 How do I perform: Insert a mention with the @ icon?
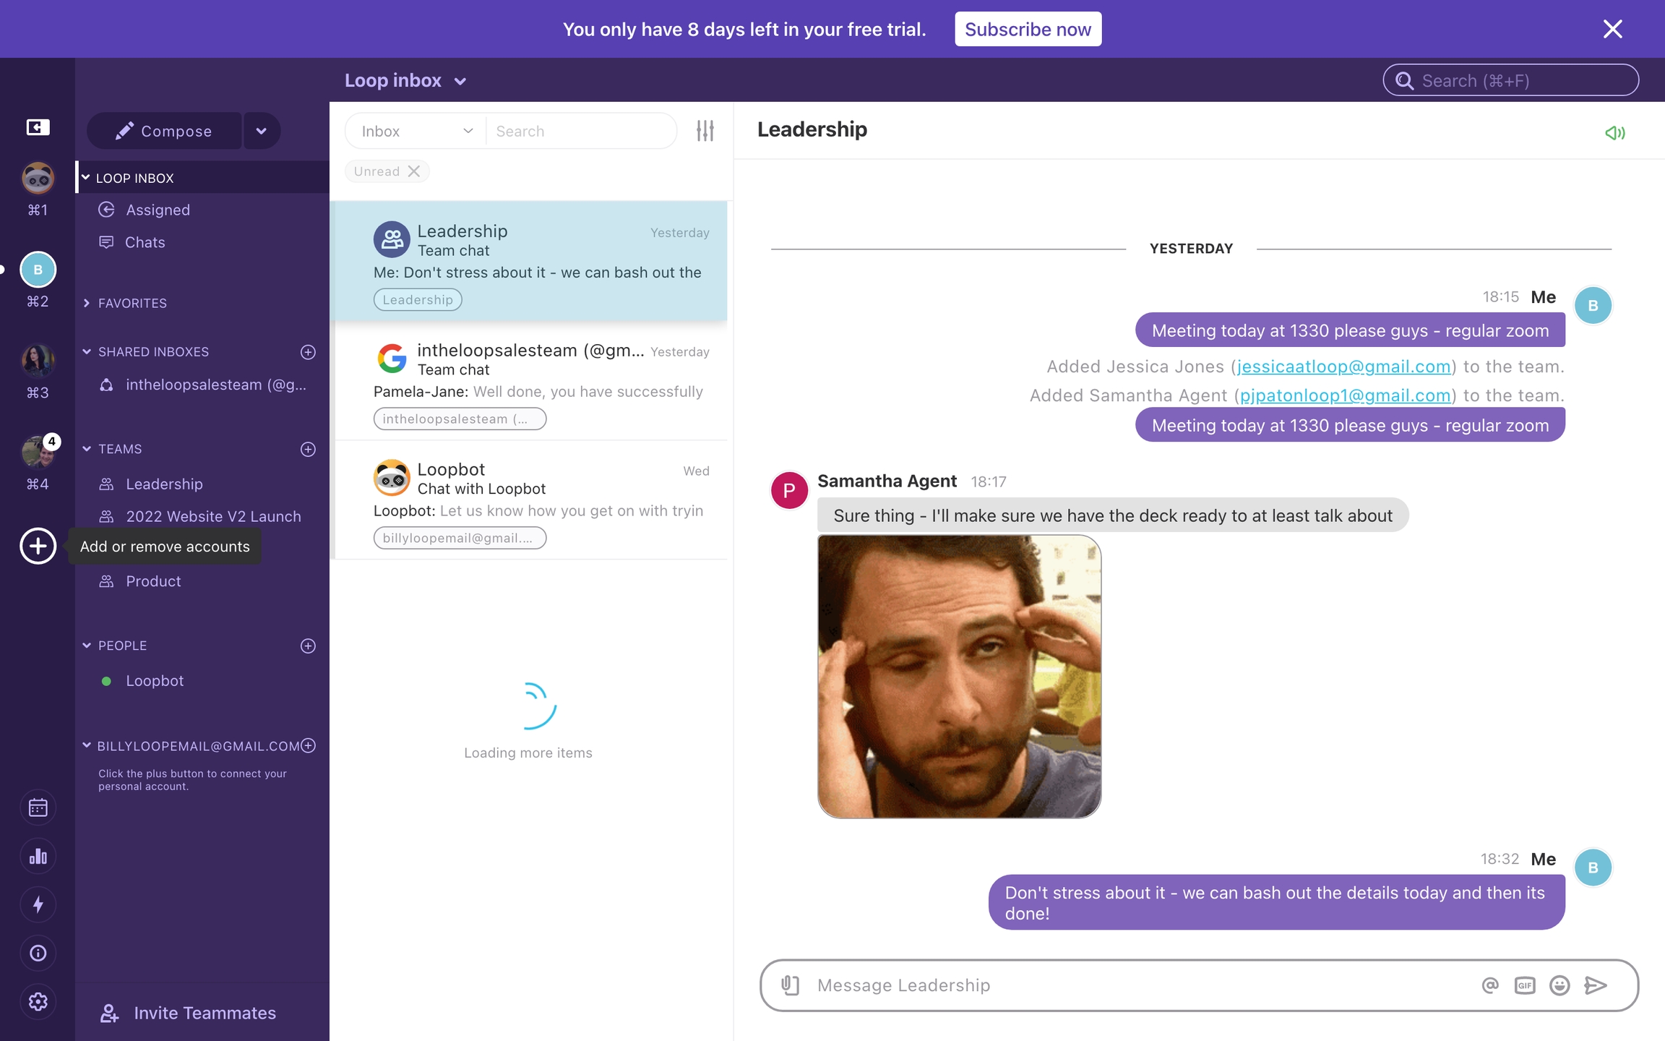click(1489, 985)
